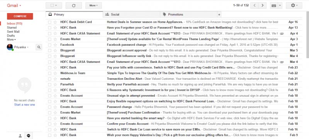Star the Envato Password change email
Viewport: 309px width, 139px height.
(x=55, y=107)
